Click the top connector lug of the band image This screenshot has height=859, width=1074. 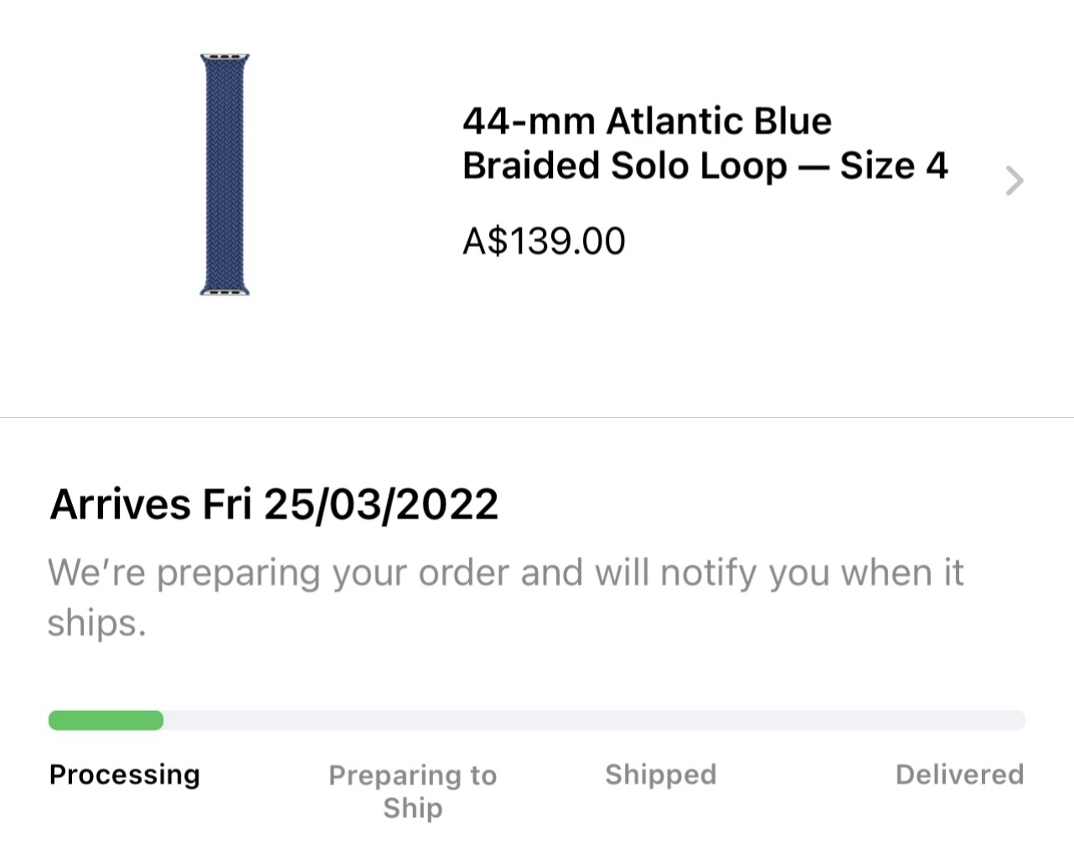tap(225, 57)
